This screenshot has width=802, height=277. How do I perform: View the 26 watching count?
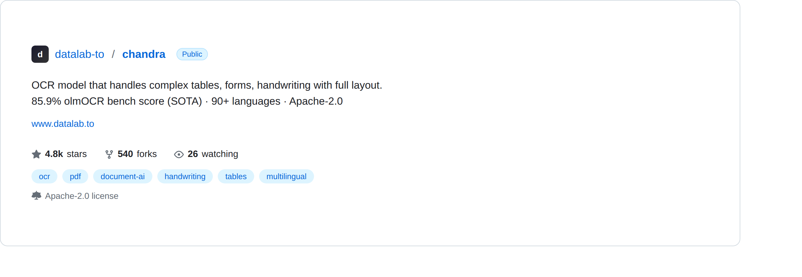193,154
